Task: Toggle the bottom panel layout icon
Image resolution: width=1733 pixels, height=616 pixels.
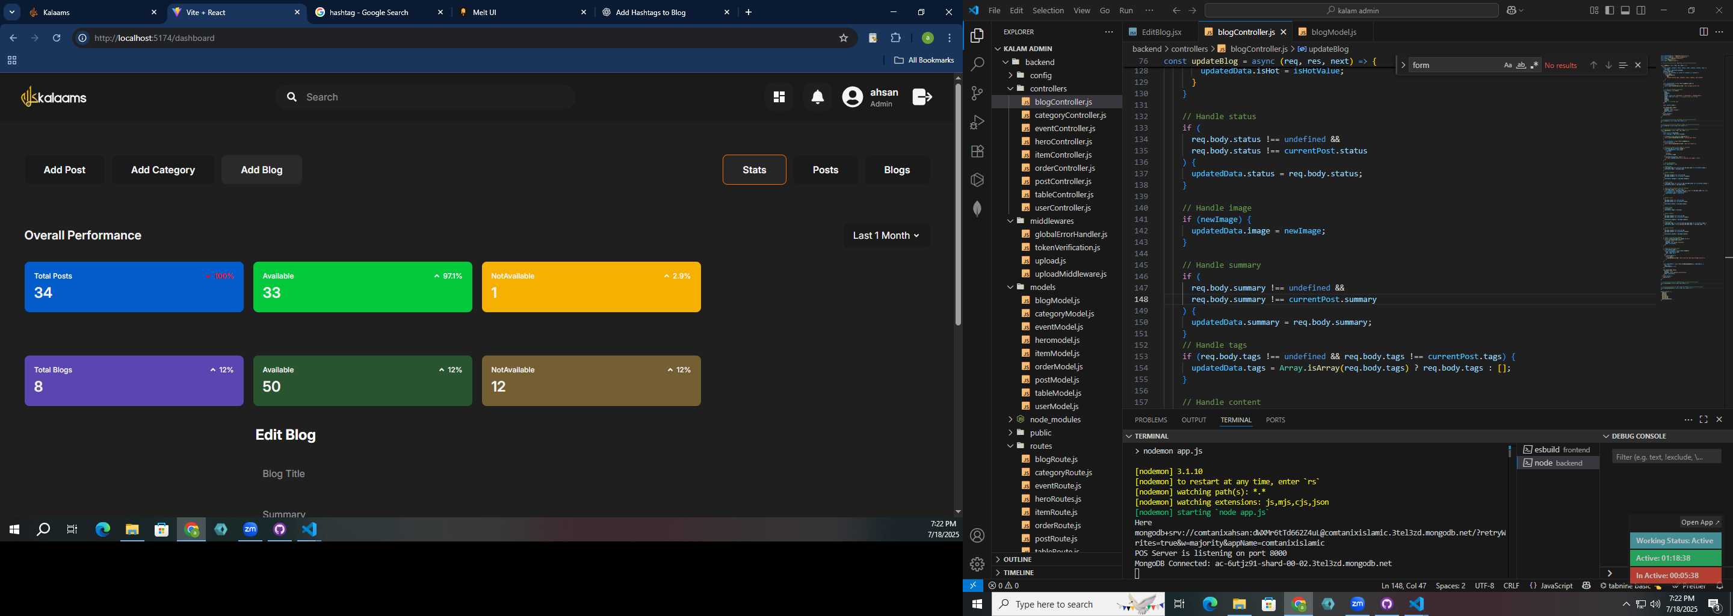Action: [1625, 11]
